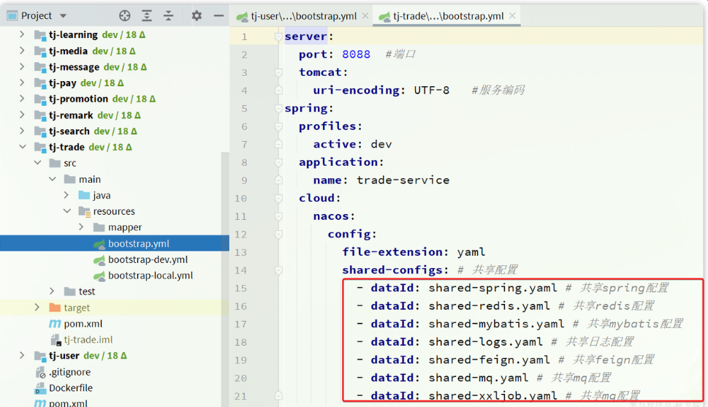Select tj-message module in project tree

click(74, 66)
